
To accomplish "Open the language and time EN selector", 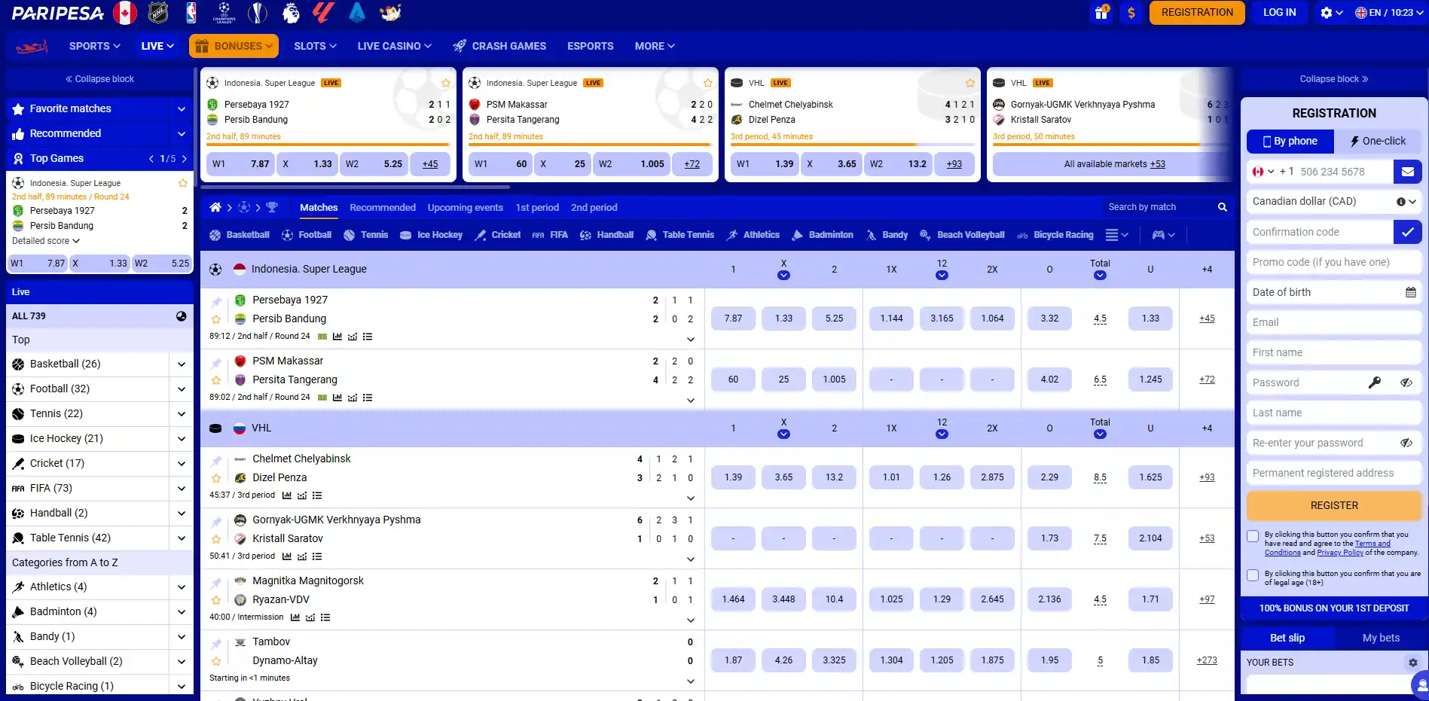I will (x=1388, y=13).
